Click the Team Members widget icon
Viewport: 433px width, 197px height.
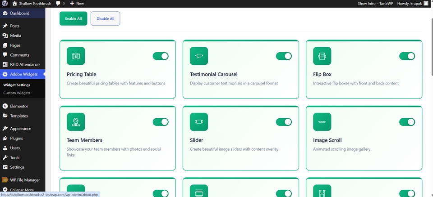76,122
